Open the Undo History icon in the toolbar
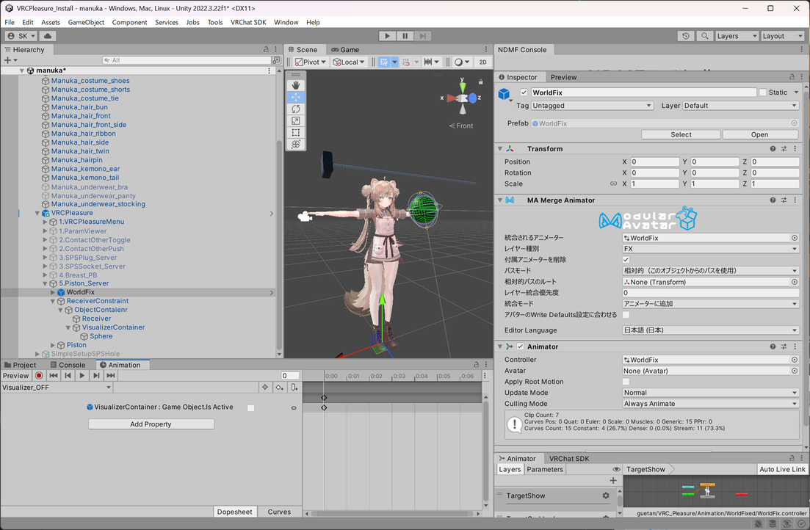Screen dimensions: 810x530 (685, 36)
